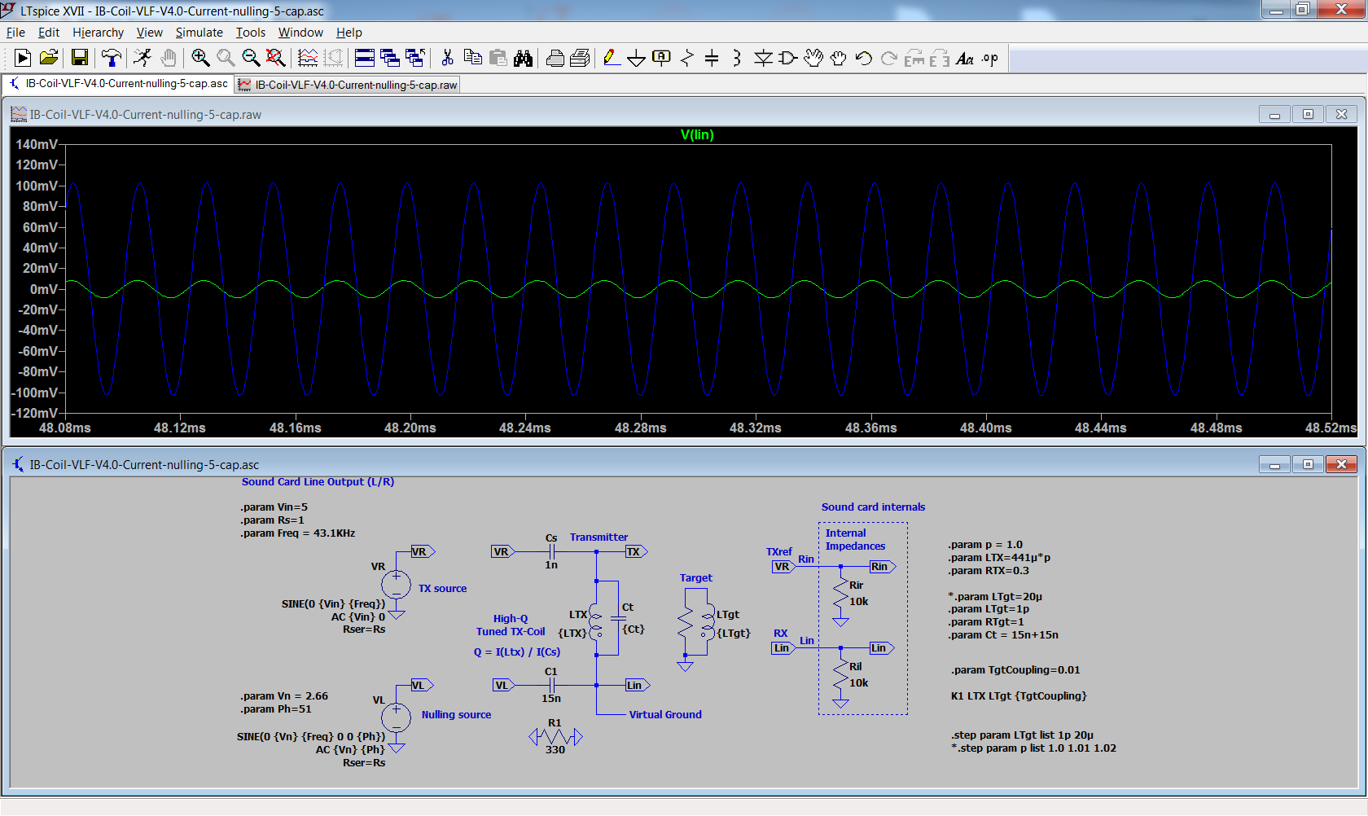Open the Control Panel hammer icon
Screen dimensions: 1368x816
[112, 58]
